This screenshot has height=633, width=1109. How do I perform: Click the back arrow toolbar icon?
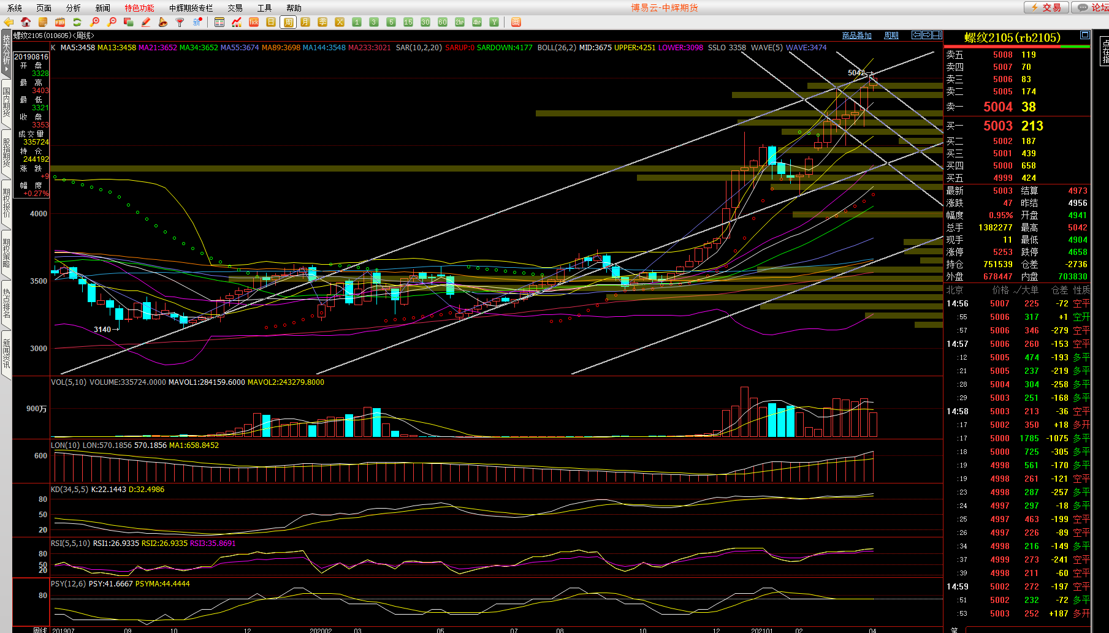9,22
